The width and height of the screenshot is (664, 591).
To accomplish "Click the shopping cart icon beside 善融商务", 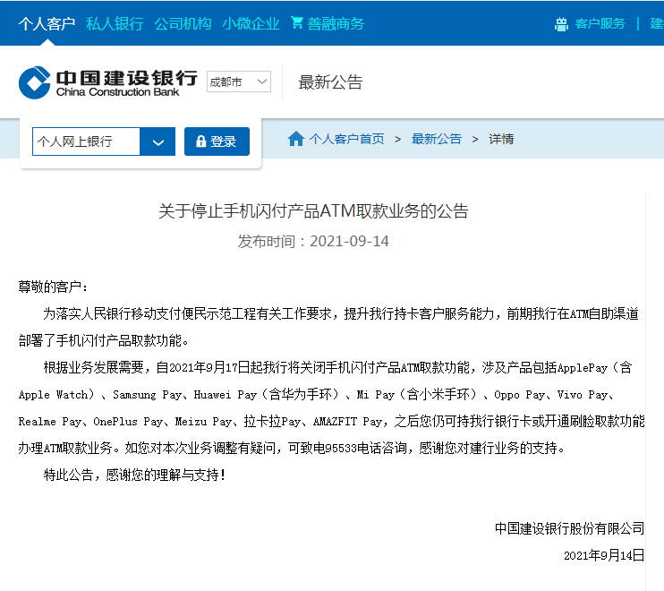I will pos(297,23).
